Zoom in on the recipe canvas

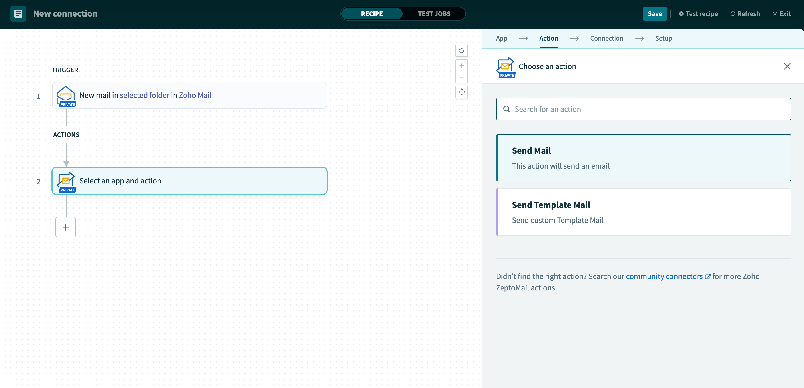coord(461,66)
